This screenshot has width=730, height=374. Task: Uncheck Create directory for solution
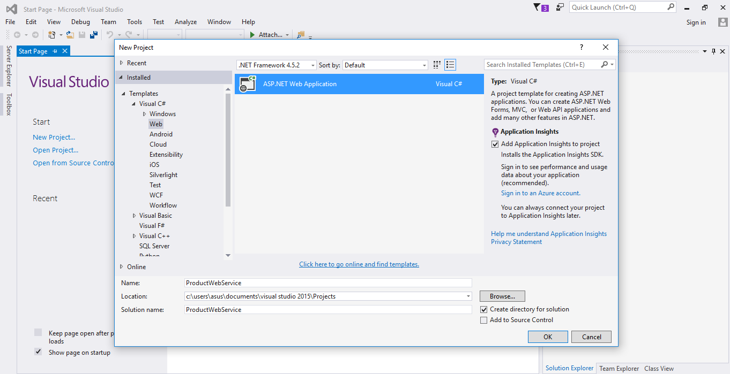pyautogui.click(x=484, y=309)
